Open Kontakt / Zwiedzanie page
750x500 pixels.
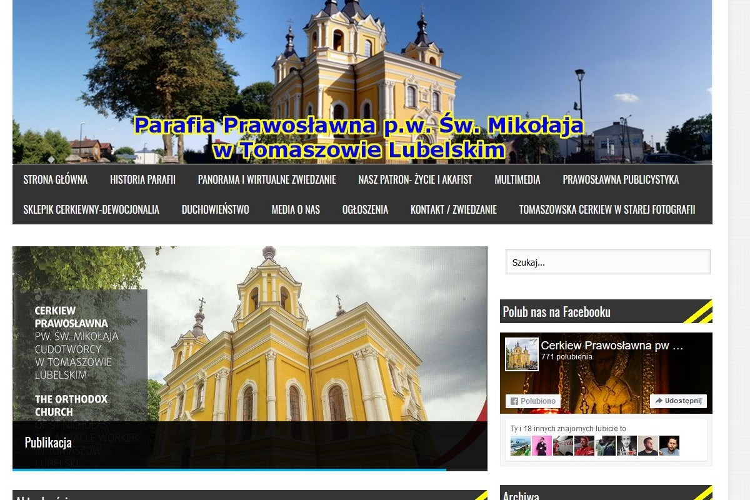tap(454, 209)
